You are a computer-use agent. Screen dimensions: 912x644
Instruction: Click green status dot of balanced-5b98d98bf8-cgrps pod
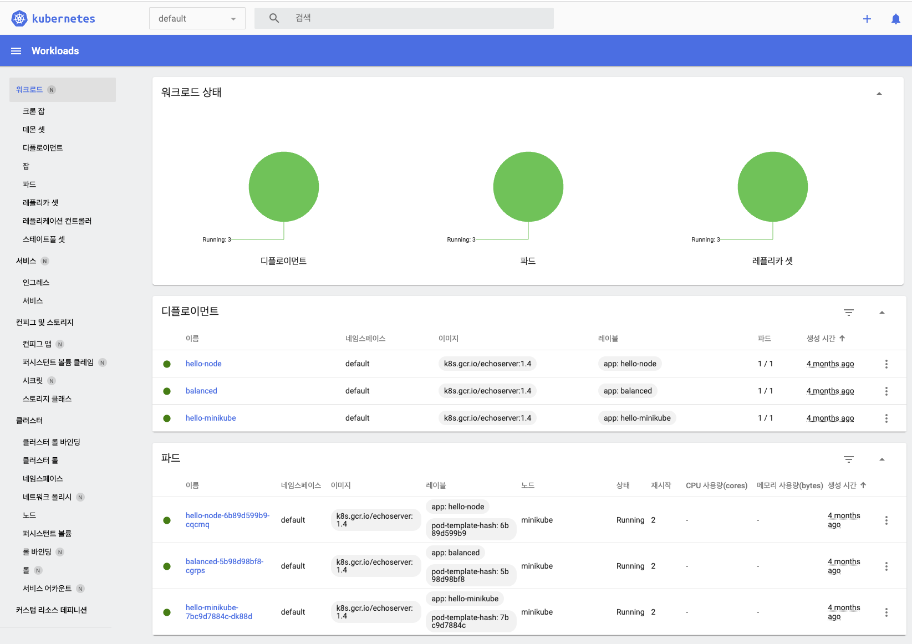point(167,566)
